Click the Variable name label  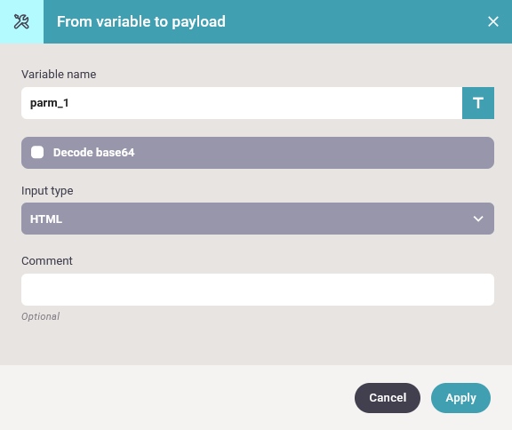[x=59, y=75]
